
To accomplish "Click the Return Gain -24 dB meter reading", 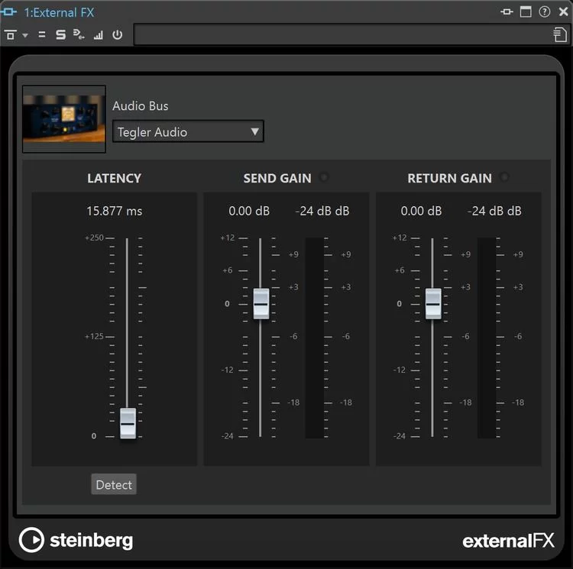I will pyautogui.click(x=494, y=211).
